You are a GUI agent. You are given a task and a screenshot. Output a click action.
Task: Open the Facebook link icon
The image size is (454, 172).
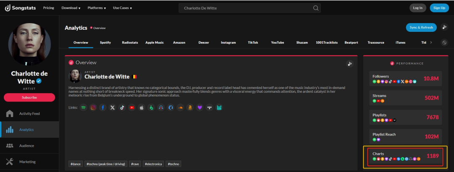[103, 107]
